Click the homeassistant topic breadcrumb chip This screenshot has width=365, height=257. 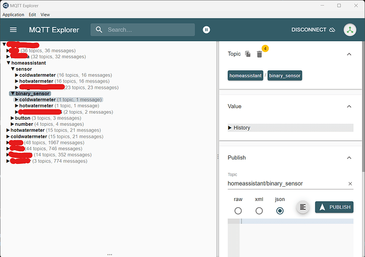(x=245, y=76)
